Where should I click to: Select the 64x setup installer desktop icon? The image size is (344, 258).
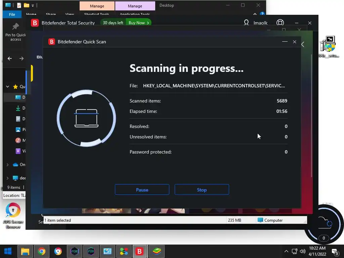(329, 46)
